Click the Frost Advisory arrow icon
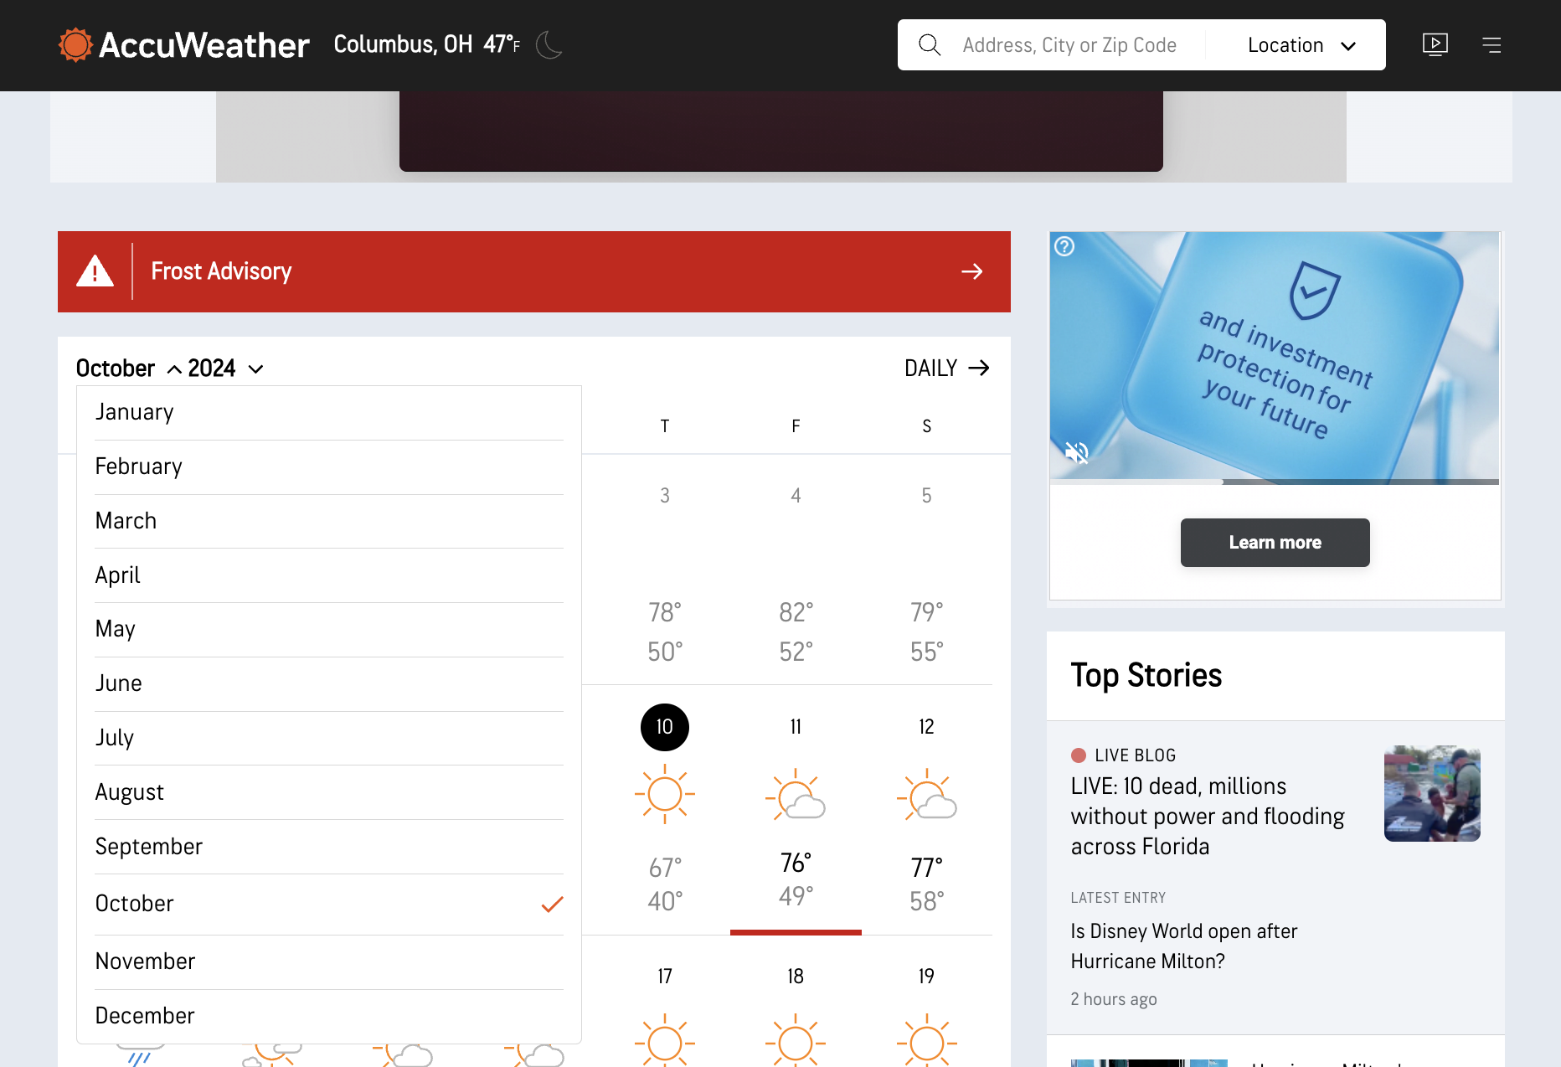 (971, 271)
